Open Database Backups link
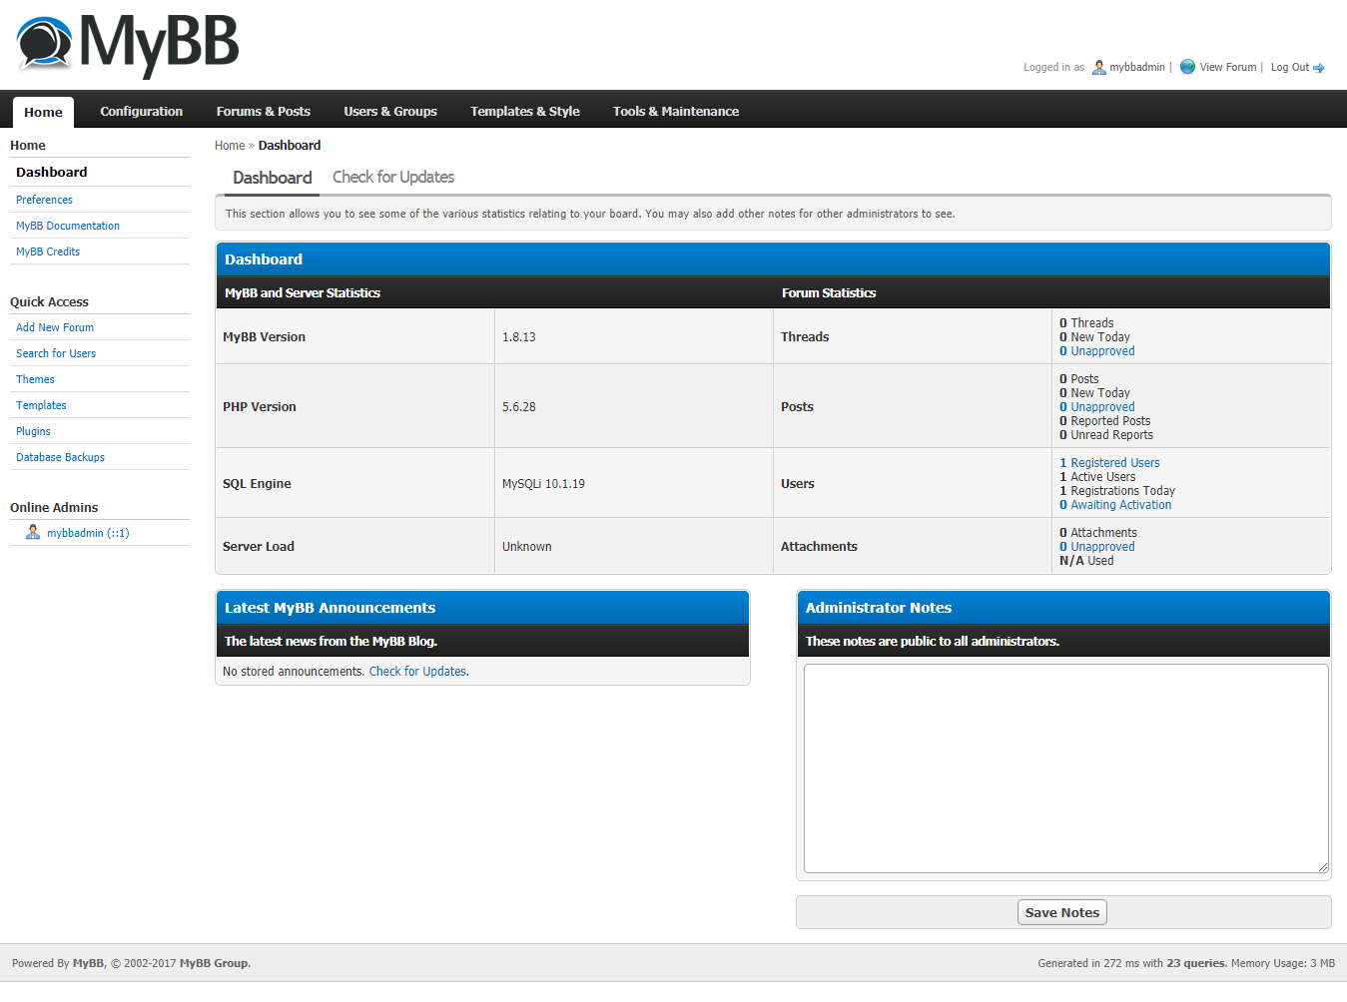The width and height of the screenshot is (1347, 1002). point(60,457)
